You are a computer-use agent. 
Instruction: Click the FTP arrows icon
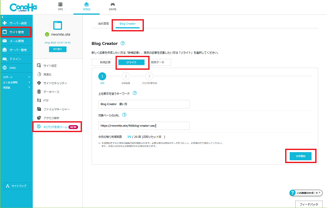coord(39,100)
